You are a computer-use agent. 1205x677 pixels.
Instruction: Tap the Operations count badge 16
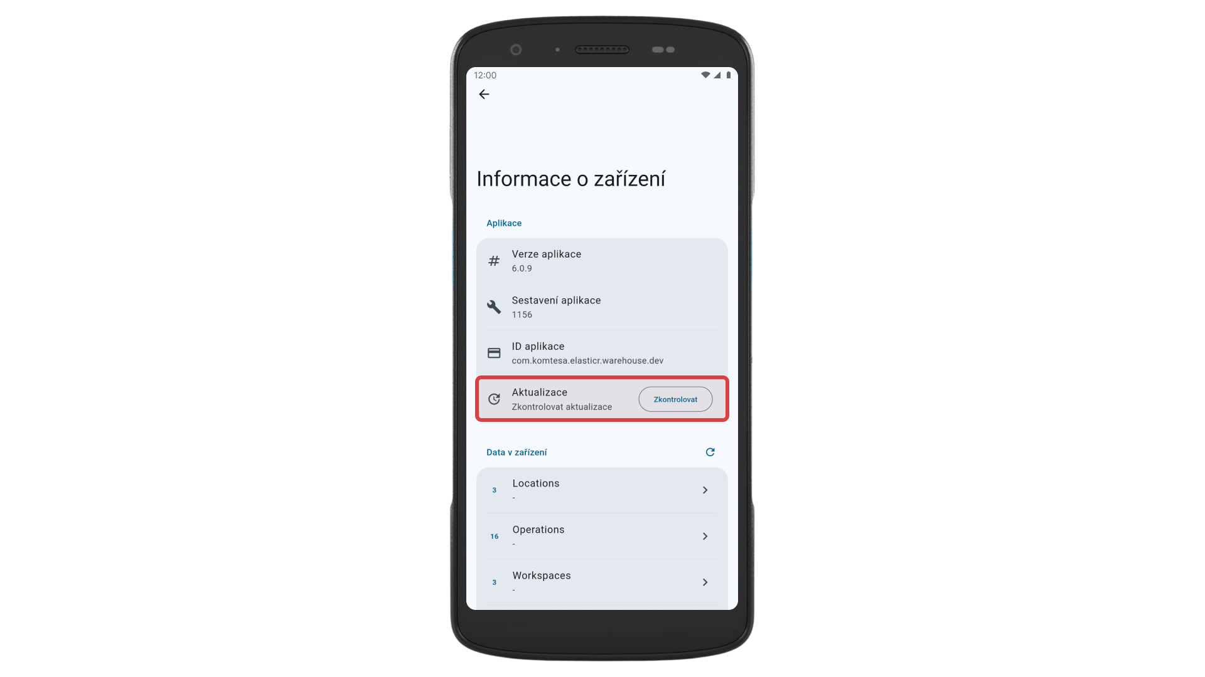tap(495, 537)
